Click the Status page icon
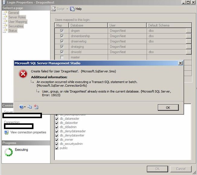Screen dimensions: 197x175 pos(5,31)
